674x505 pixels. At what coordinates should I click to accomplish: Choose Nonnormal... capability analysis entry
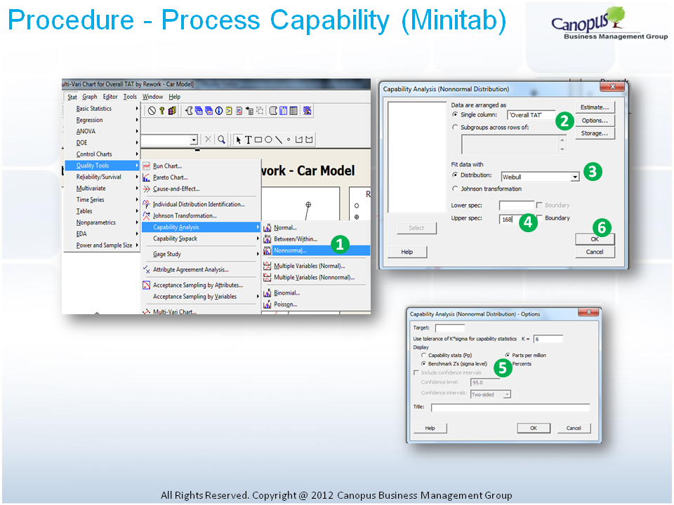click(316, 250)
